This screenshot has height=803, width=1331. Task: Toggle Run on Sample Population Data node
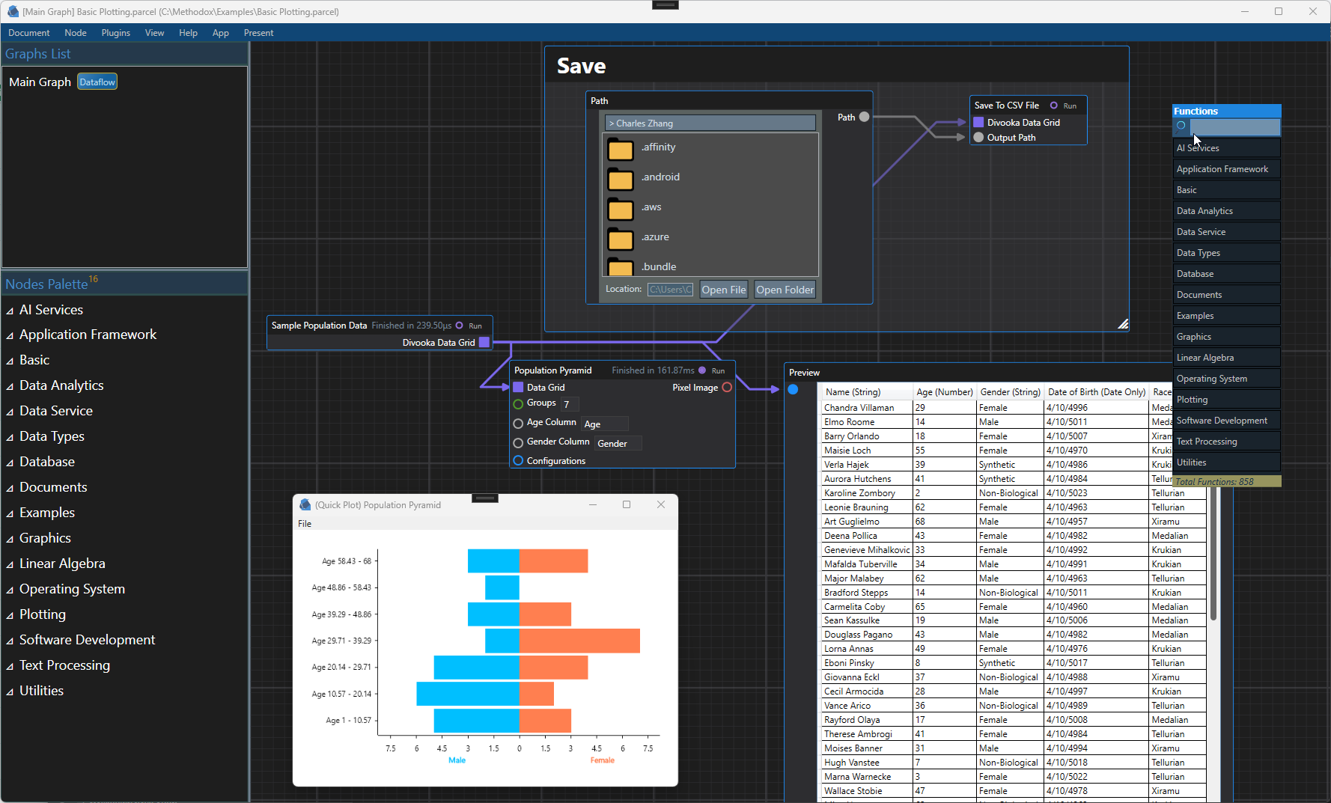[460, 326]
